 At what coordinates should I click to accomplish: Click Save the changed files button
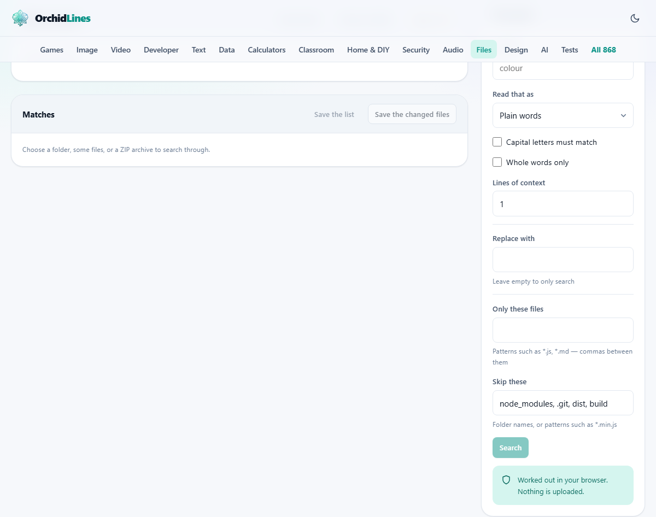point(412,114)
